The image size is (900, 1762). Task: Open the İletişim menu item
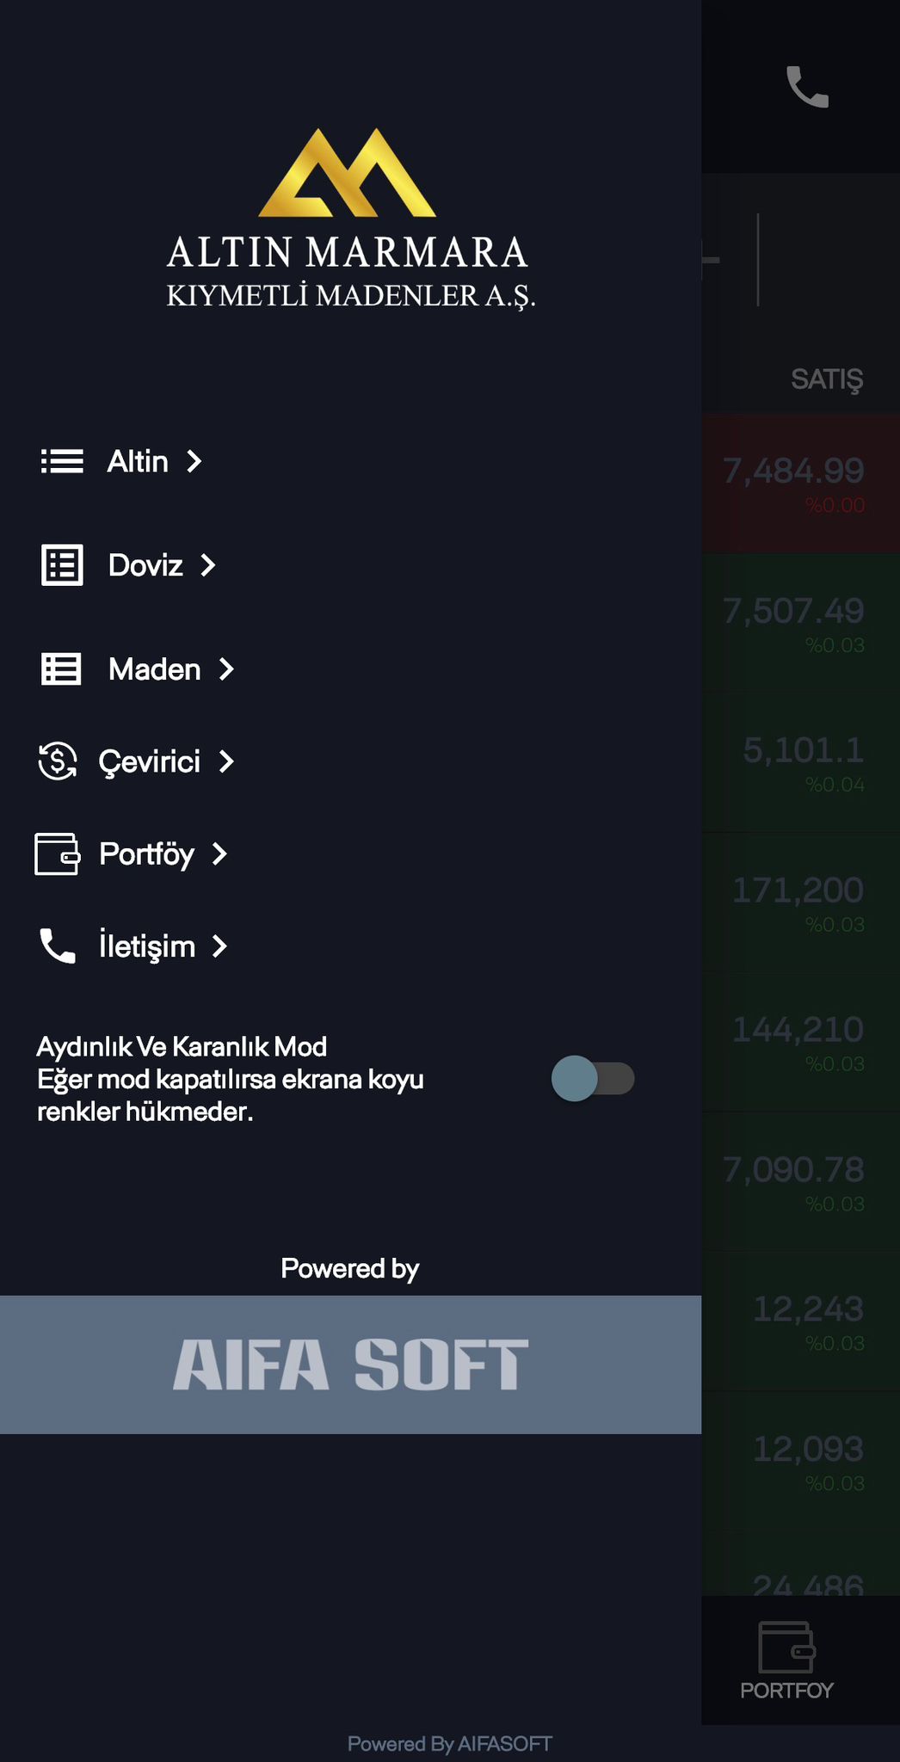click(x=147, y=946)
